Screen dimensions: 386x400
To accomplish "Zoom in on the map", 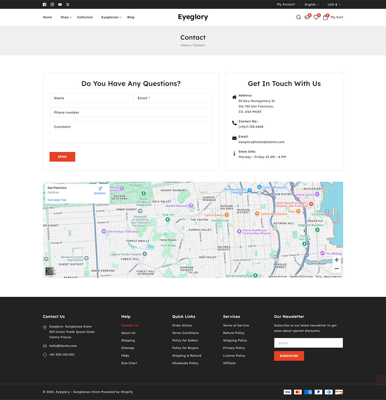I will [336, 260].
